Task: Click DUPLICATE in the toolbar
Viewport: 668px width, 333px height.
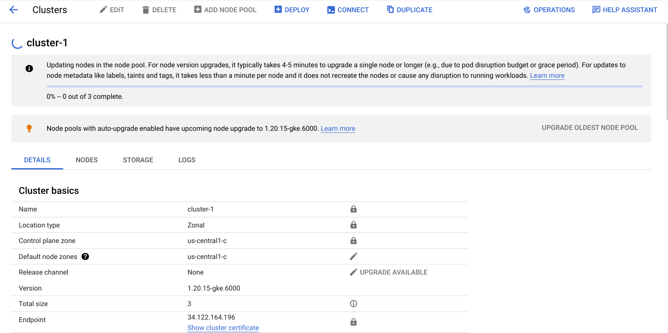Action: coord(410,10)
